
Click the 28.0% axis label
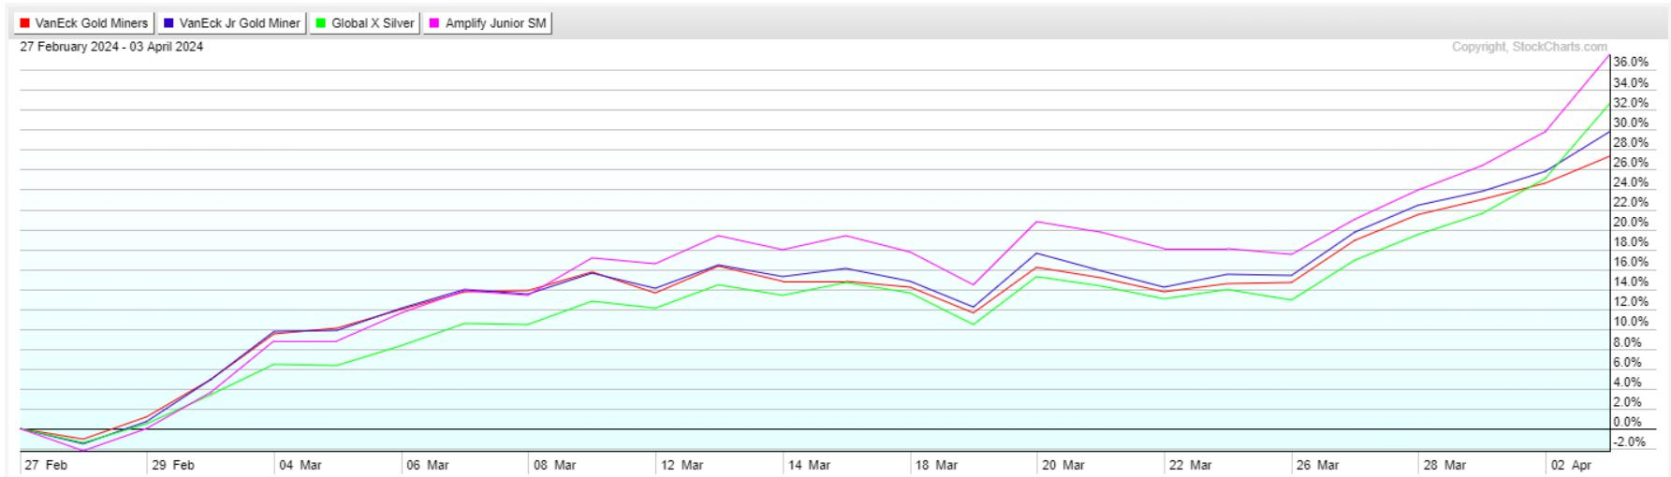(x=1632, y=143)
